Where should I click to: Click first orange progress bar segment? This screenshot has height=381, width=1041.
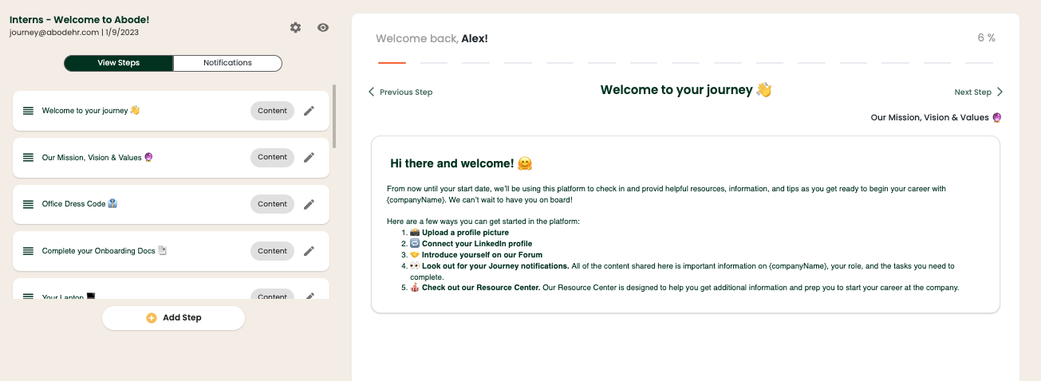point(392,62)
